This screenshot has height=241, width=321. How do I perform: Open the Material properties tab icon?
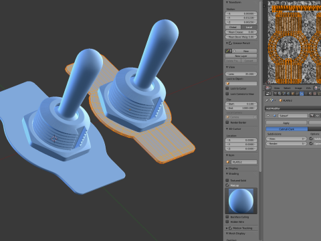[x=310, y=94]
